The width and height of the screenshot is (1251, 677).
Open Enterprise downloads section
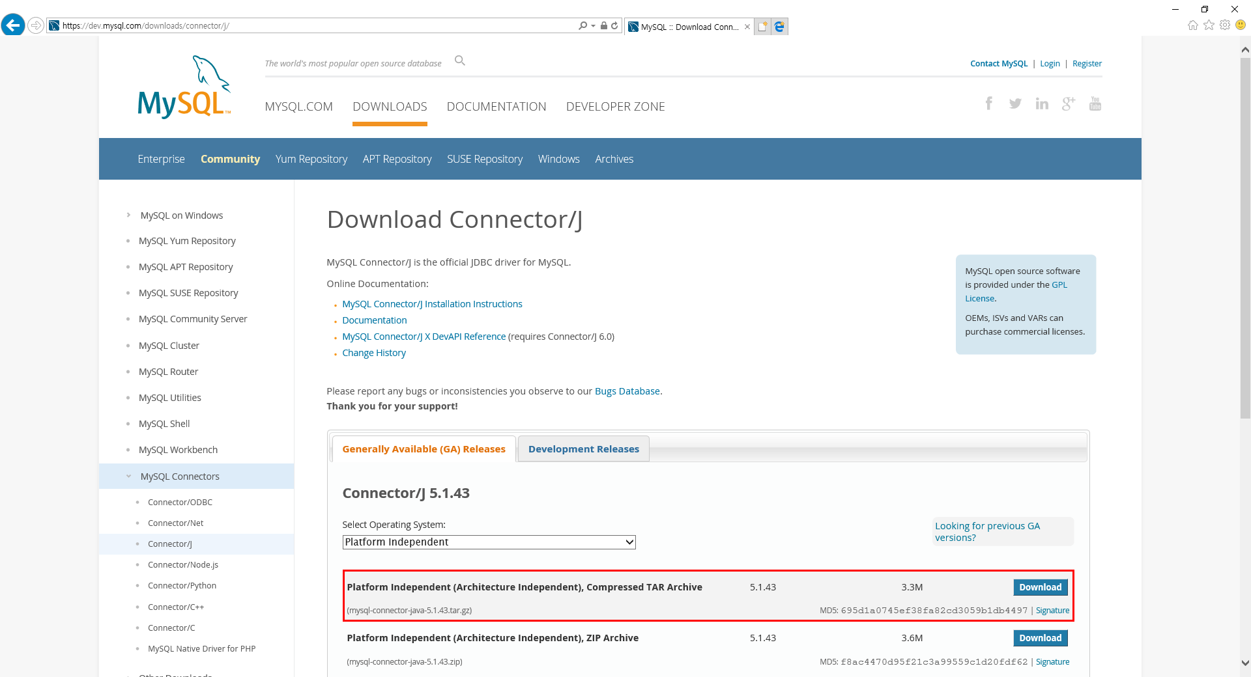coord(161,159)
